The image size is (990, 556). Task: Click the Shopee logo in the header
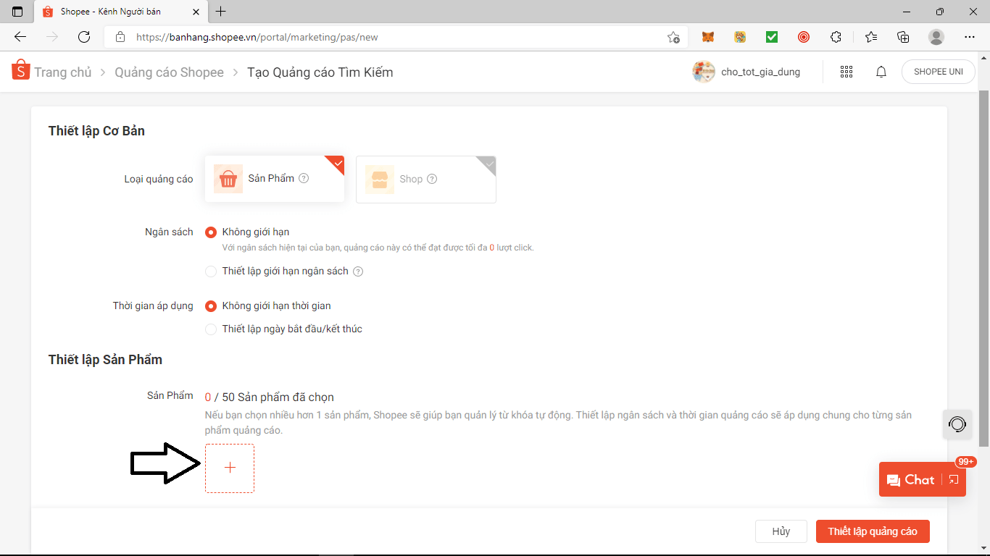pos(20,71)
